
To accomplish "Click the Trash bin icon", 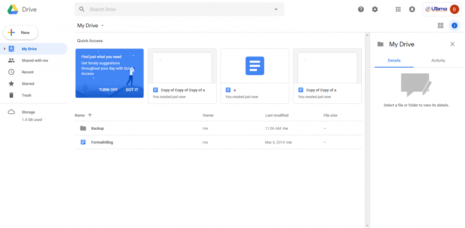I will (x=11, y=95).
